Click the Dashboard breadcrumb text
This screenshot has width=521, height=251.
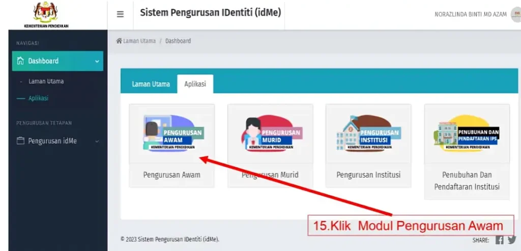tap(178, 41)
